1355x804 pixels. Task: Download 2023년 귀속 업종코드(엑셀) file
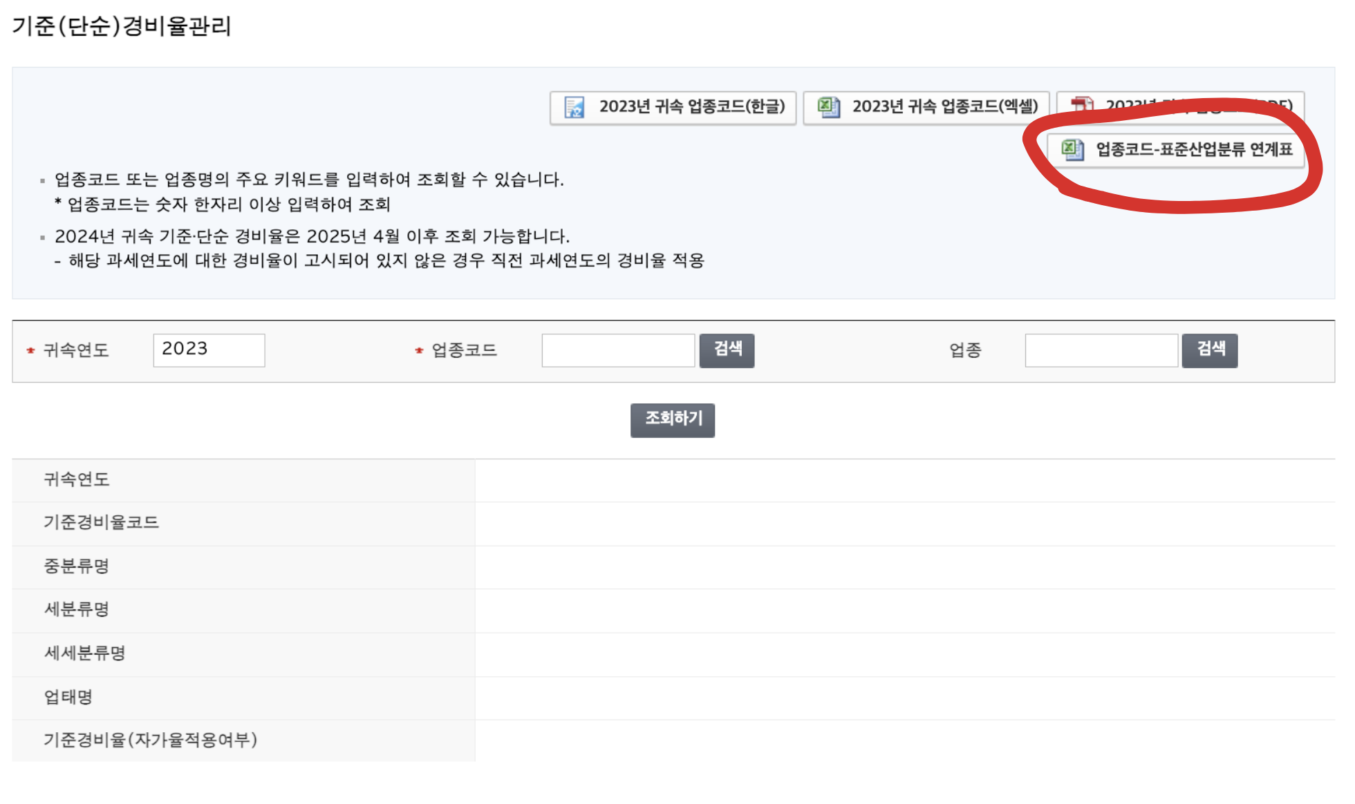tap(944, 107)
